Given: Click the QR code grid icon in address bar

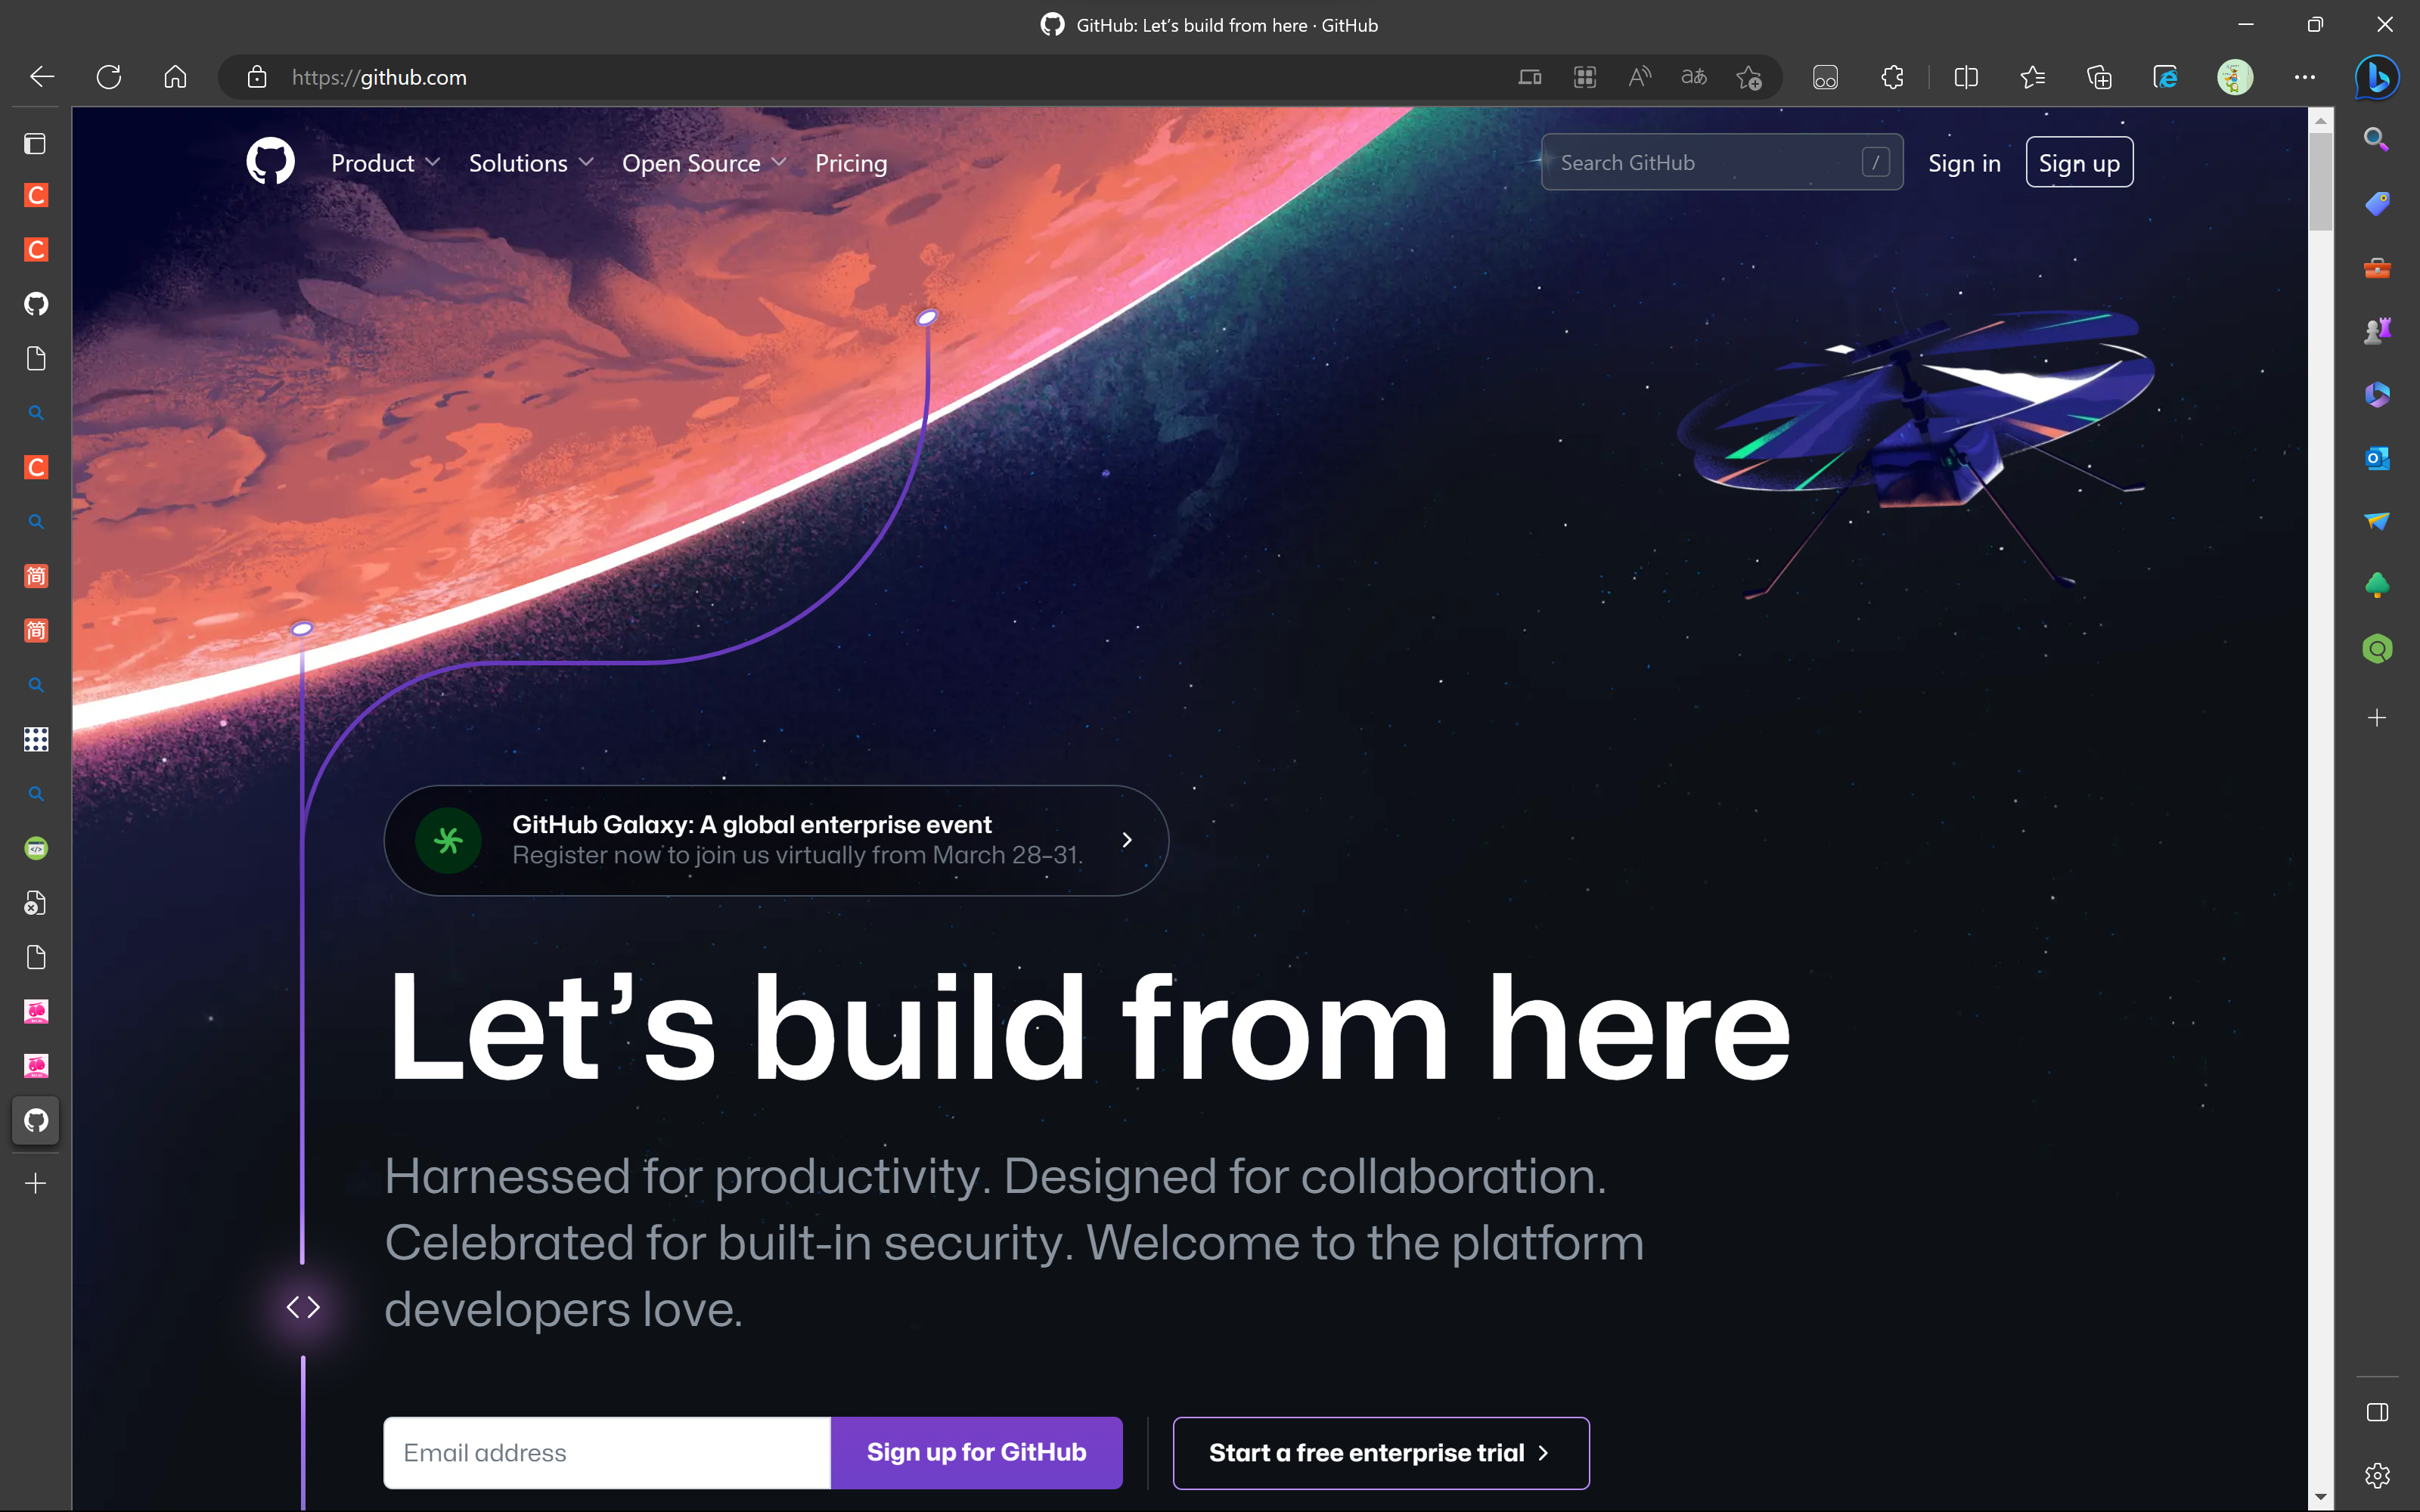Looking at the screenshot, I should coord(1584,77).
